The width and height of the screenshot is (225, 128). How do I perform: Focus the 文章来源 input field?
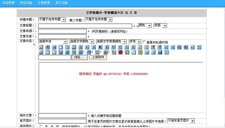(x=62, y=31)
